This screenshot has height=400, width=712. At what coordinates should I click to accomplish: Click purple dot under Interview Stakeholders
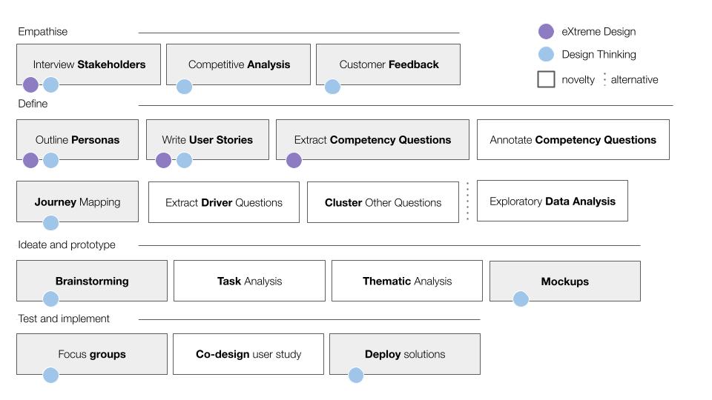coord(30,84)
